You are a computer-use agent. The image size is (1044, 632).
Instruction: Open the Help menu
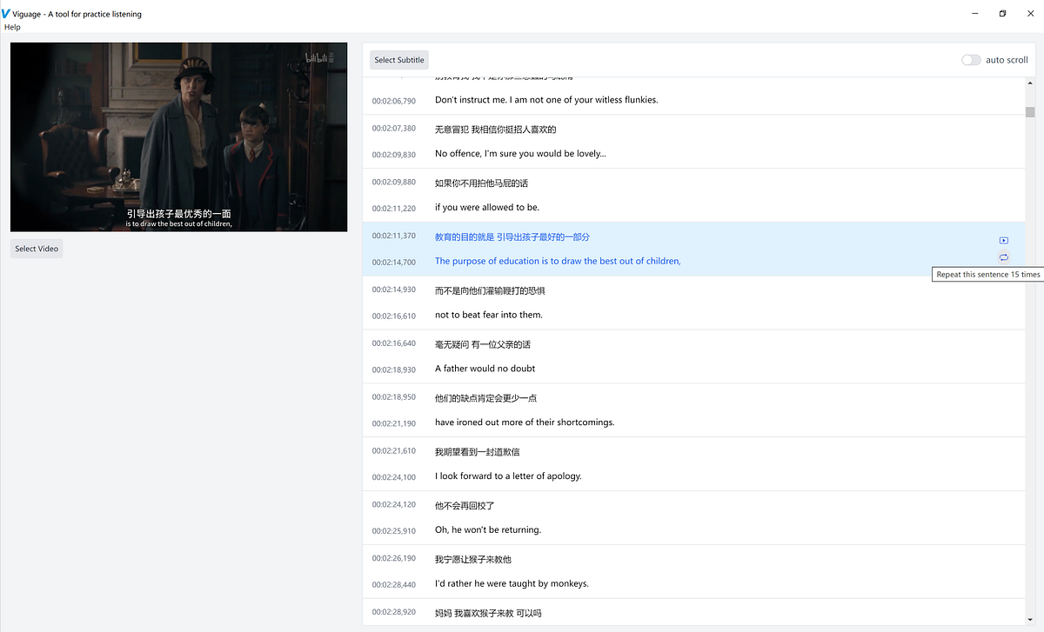coord(12,27)
